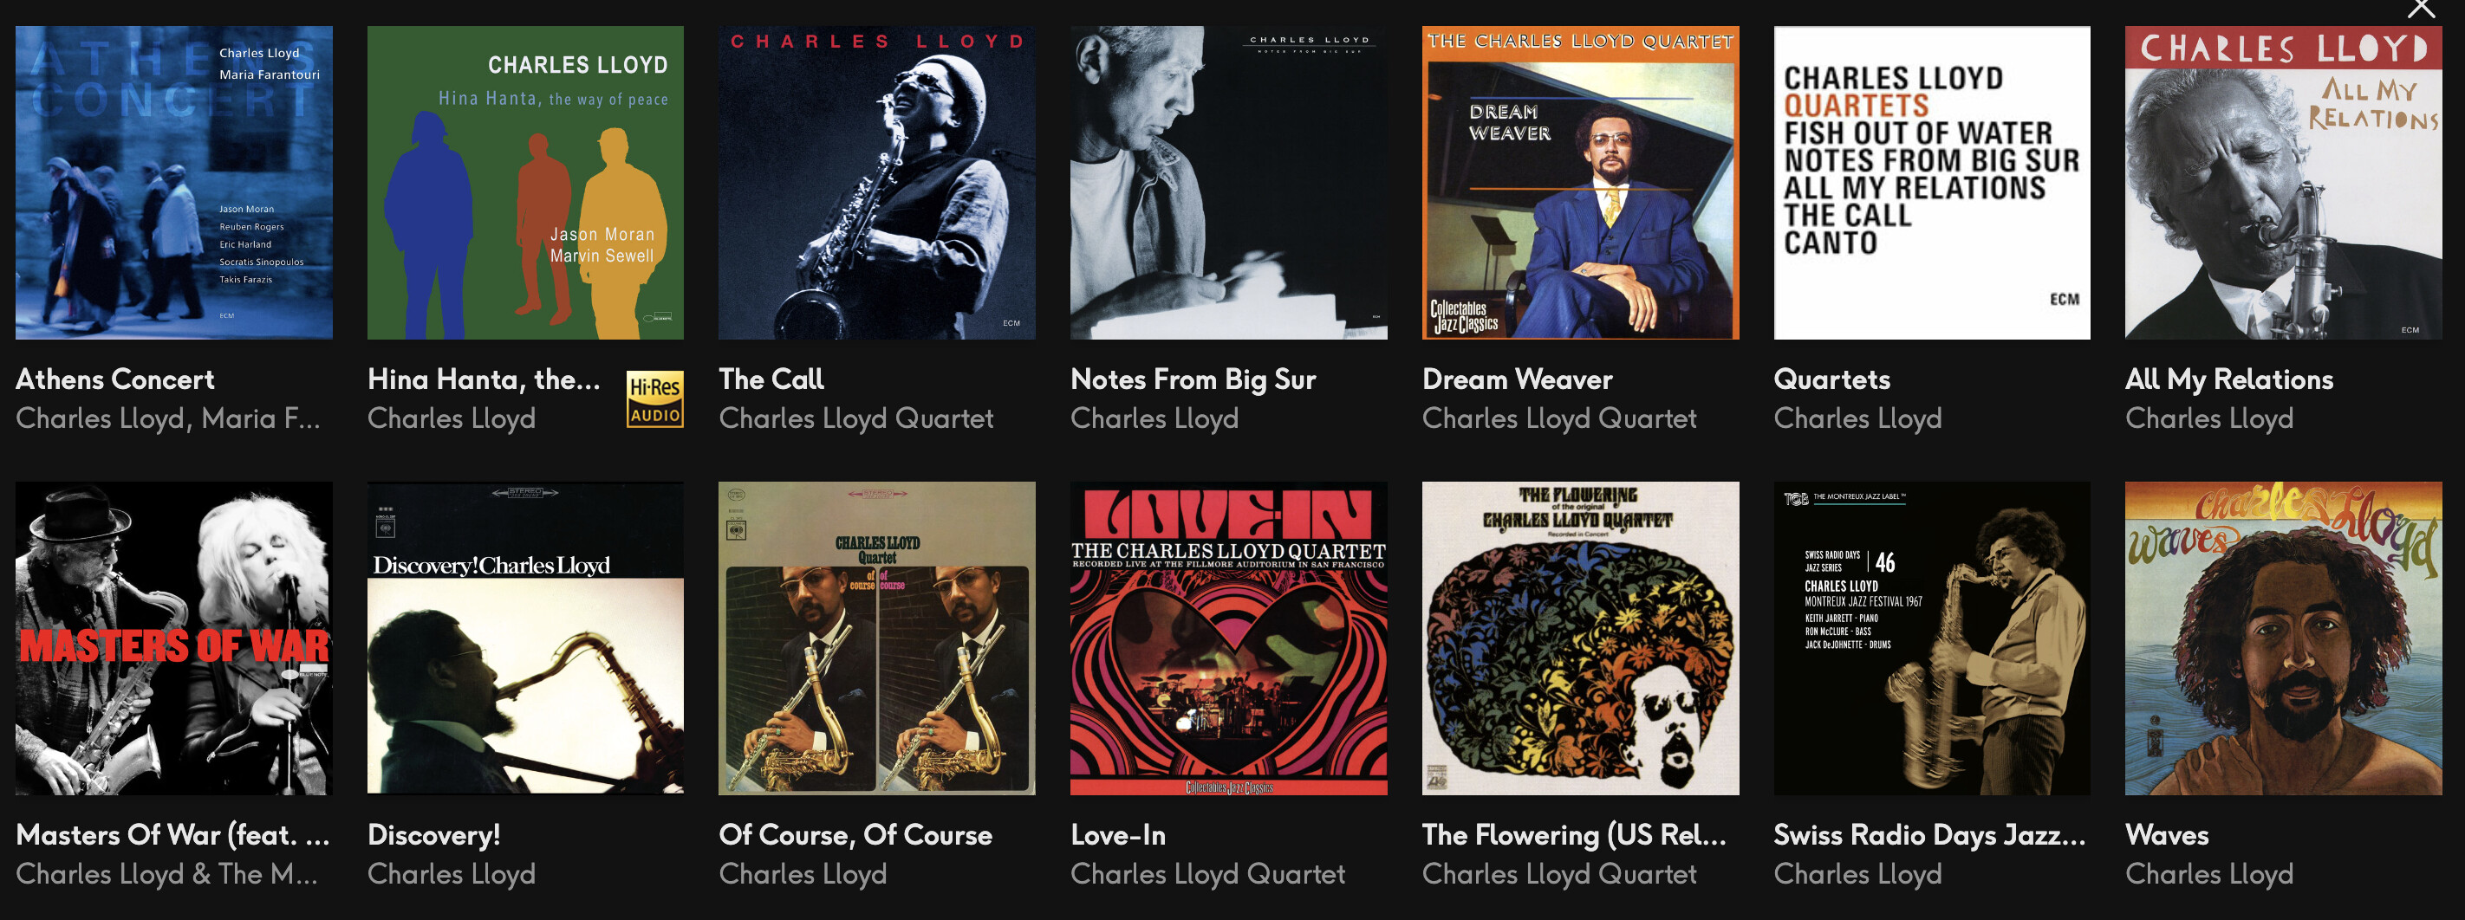This screenshot has width=2465, height=920.
Task: Click the Dream Weaver album title
Action: click(1517, 379)
